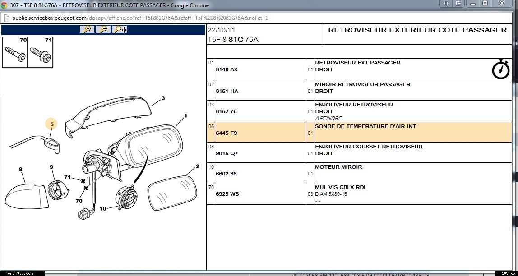Select 'MIROIR RETROVISEUR PASSAGER' description
This screenshot has width=518, height=276.
click(363, 84)
